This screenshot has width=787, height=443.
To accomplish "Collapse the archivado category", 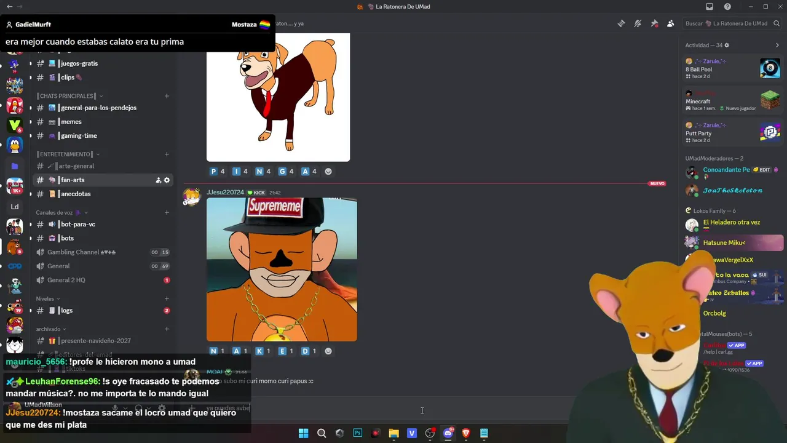I will (51, 329).
